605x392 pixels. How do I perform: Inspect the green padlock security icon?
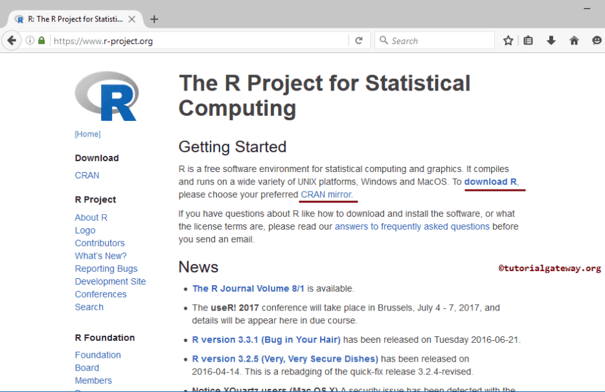click(41, 41)
